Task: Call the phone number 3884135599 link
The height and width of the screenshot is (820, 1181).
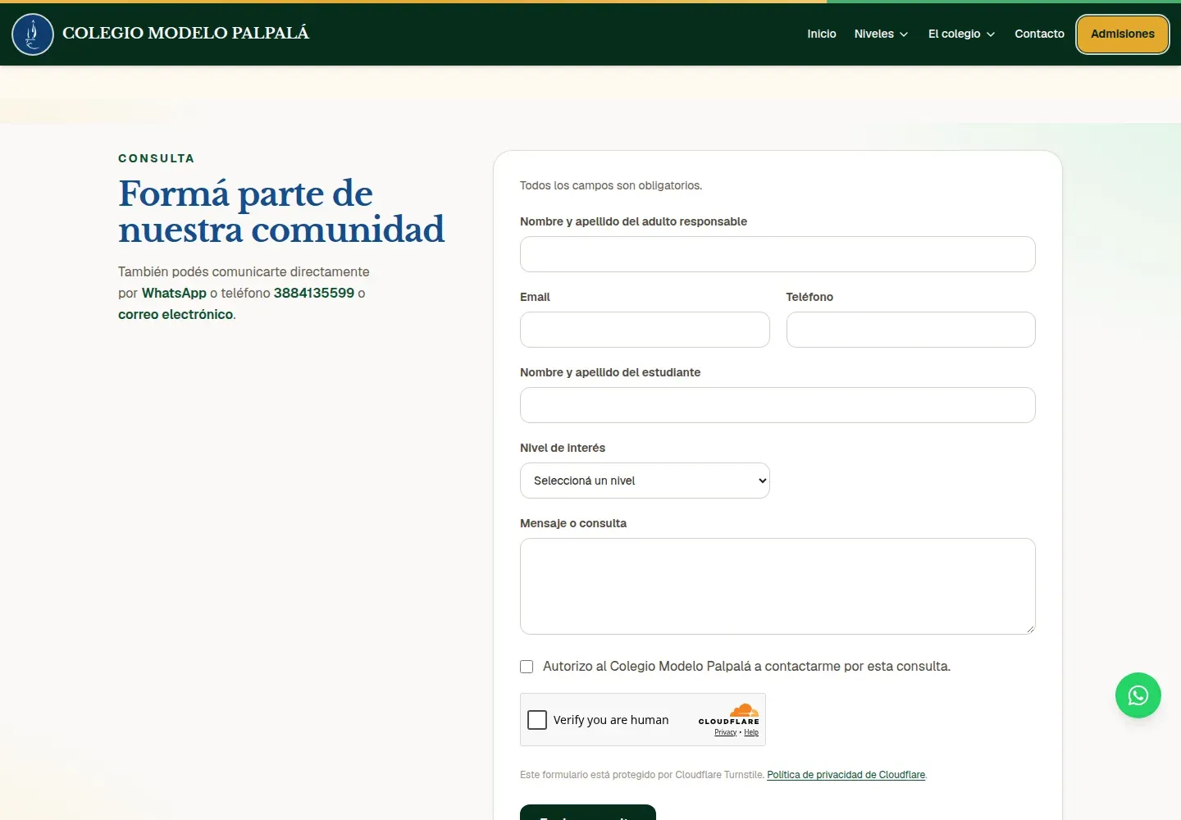Action: click(x=314, y=293)
